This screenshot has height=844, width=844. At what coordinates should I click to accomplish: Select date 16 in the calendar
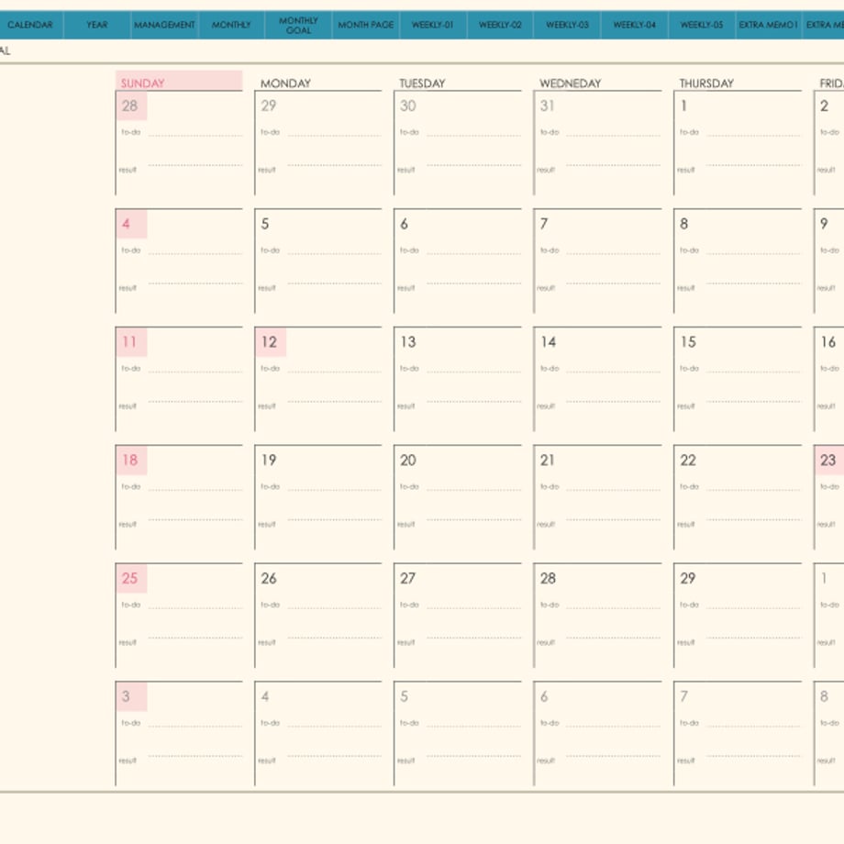(828, 342)
